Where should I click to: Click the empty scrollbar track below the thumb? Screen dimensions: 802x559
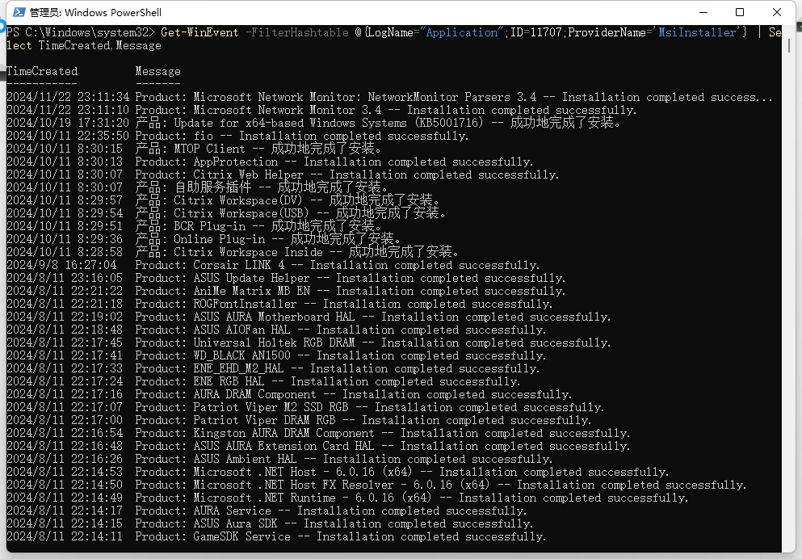793,323
